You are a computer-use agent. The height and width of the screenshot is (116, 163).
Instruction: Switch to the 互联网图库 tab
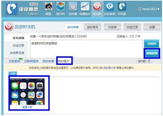point(31,61)
